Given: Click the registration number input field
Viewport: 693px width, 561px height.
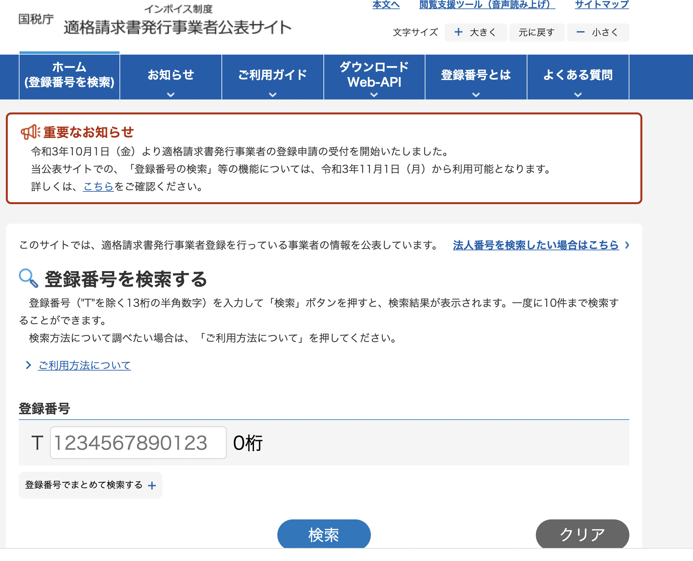Looking at the screenshot, I should 138,443.
